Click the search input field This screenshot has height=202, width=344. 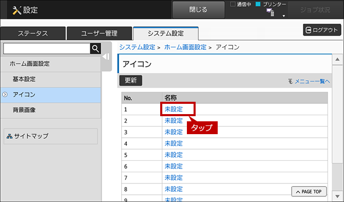click(x=47, y=48)
